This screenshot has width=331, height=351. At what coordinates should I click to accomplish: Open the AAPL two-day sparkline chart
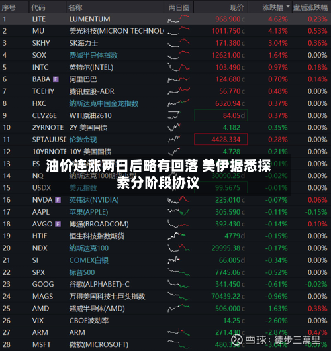[179, 212]
